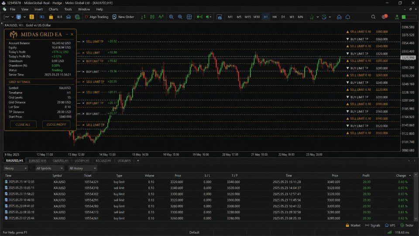
Task: Expand the periods clock dropdown arrow
Action: click(x=330, y=17)
